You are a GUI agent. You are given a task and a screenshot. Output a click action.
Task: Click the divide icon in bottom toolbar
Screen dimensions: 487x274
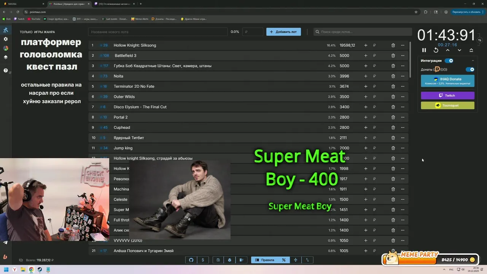pos(295,260)
